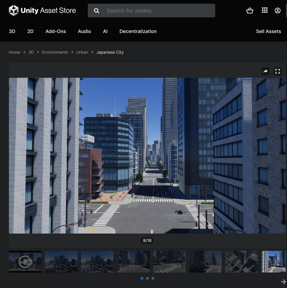Go to Environments in breadcrumb
The height and width of the screenshot is (288, 287).
coord(55,52)
